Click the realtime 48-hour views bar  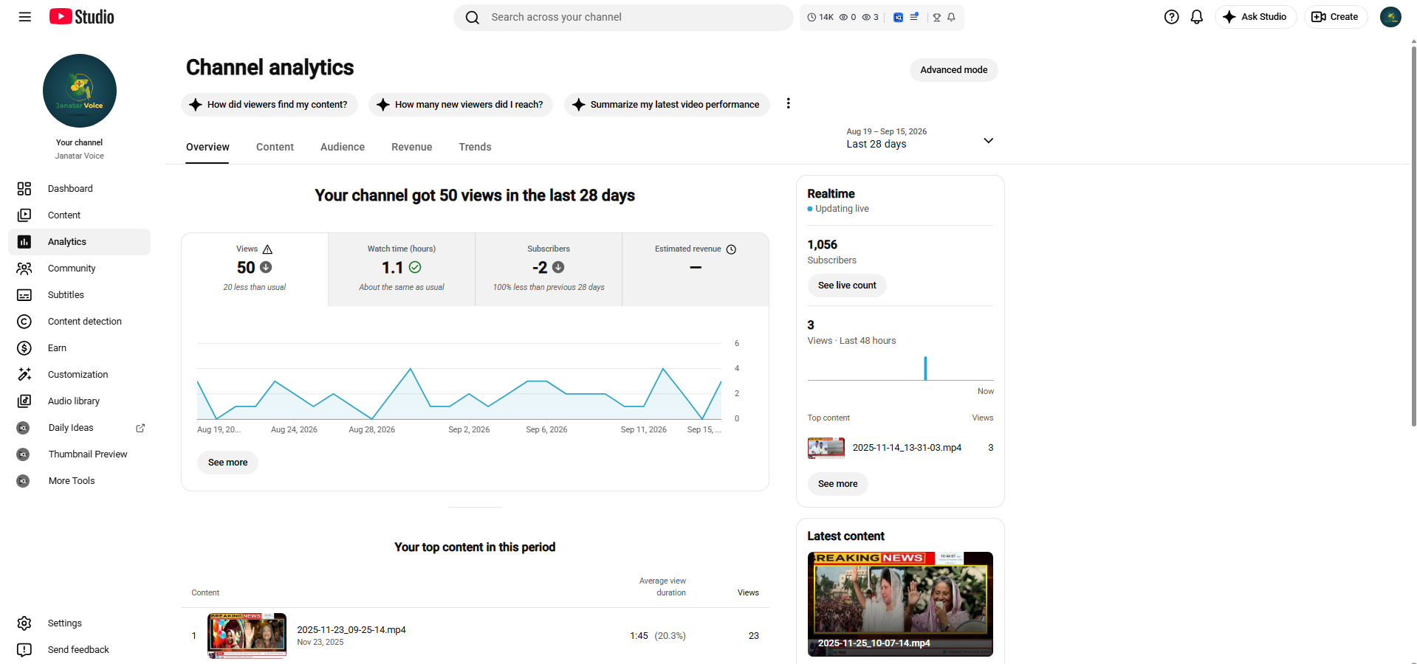pos(925,368)
